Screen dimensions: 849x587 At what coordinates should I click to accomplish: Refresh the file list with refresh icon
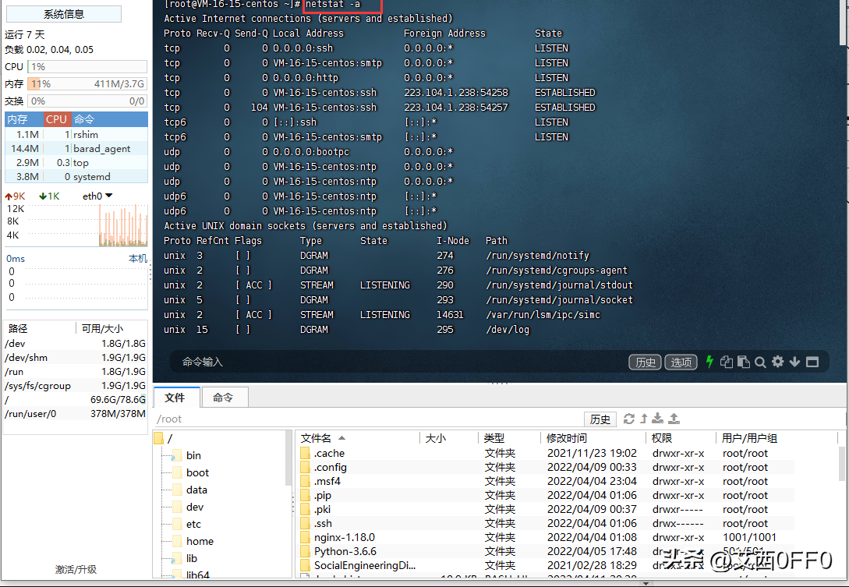[x=628, y=419]
